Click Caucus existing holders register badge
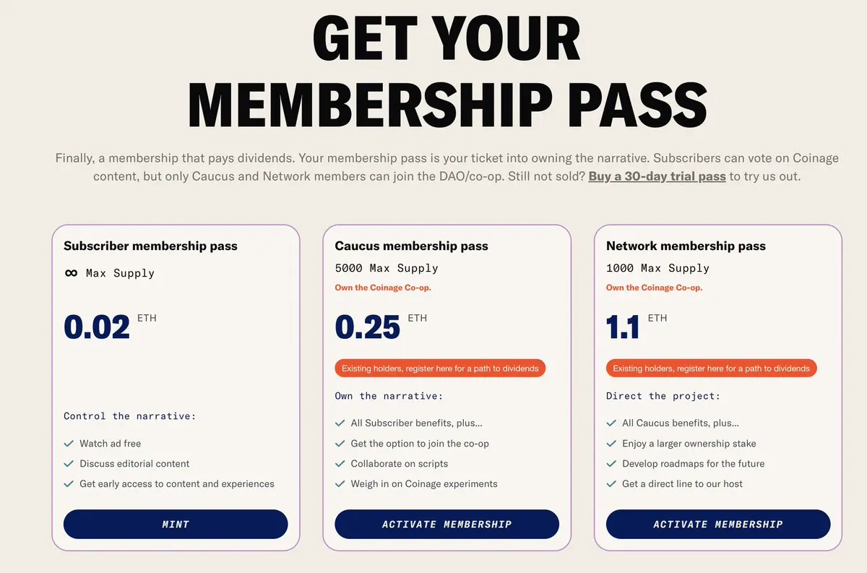The width and height of the screenshot is (867, 573). point(440,369)
